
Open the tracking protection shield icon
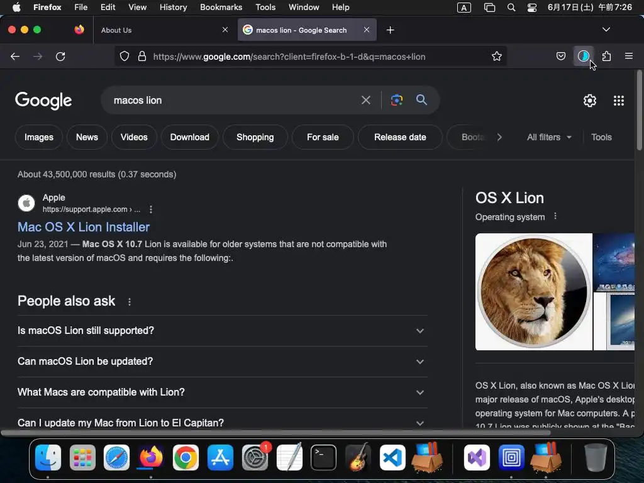(124, 56)
